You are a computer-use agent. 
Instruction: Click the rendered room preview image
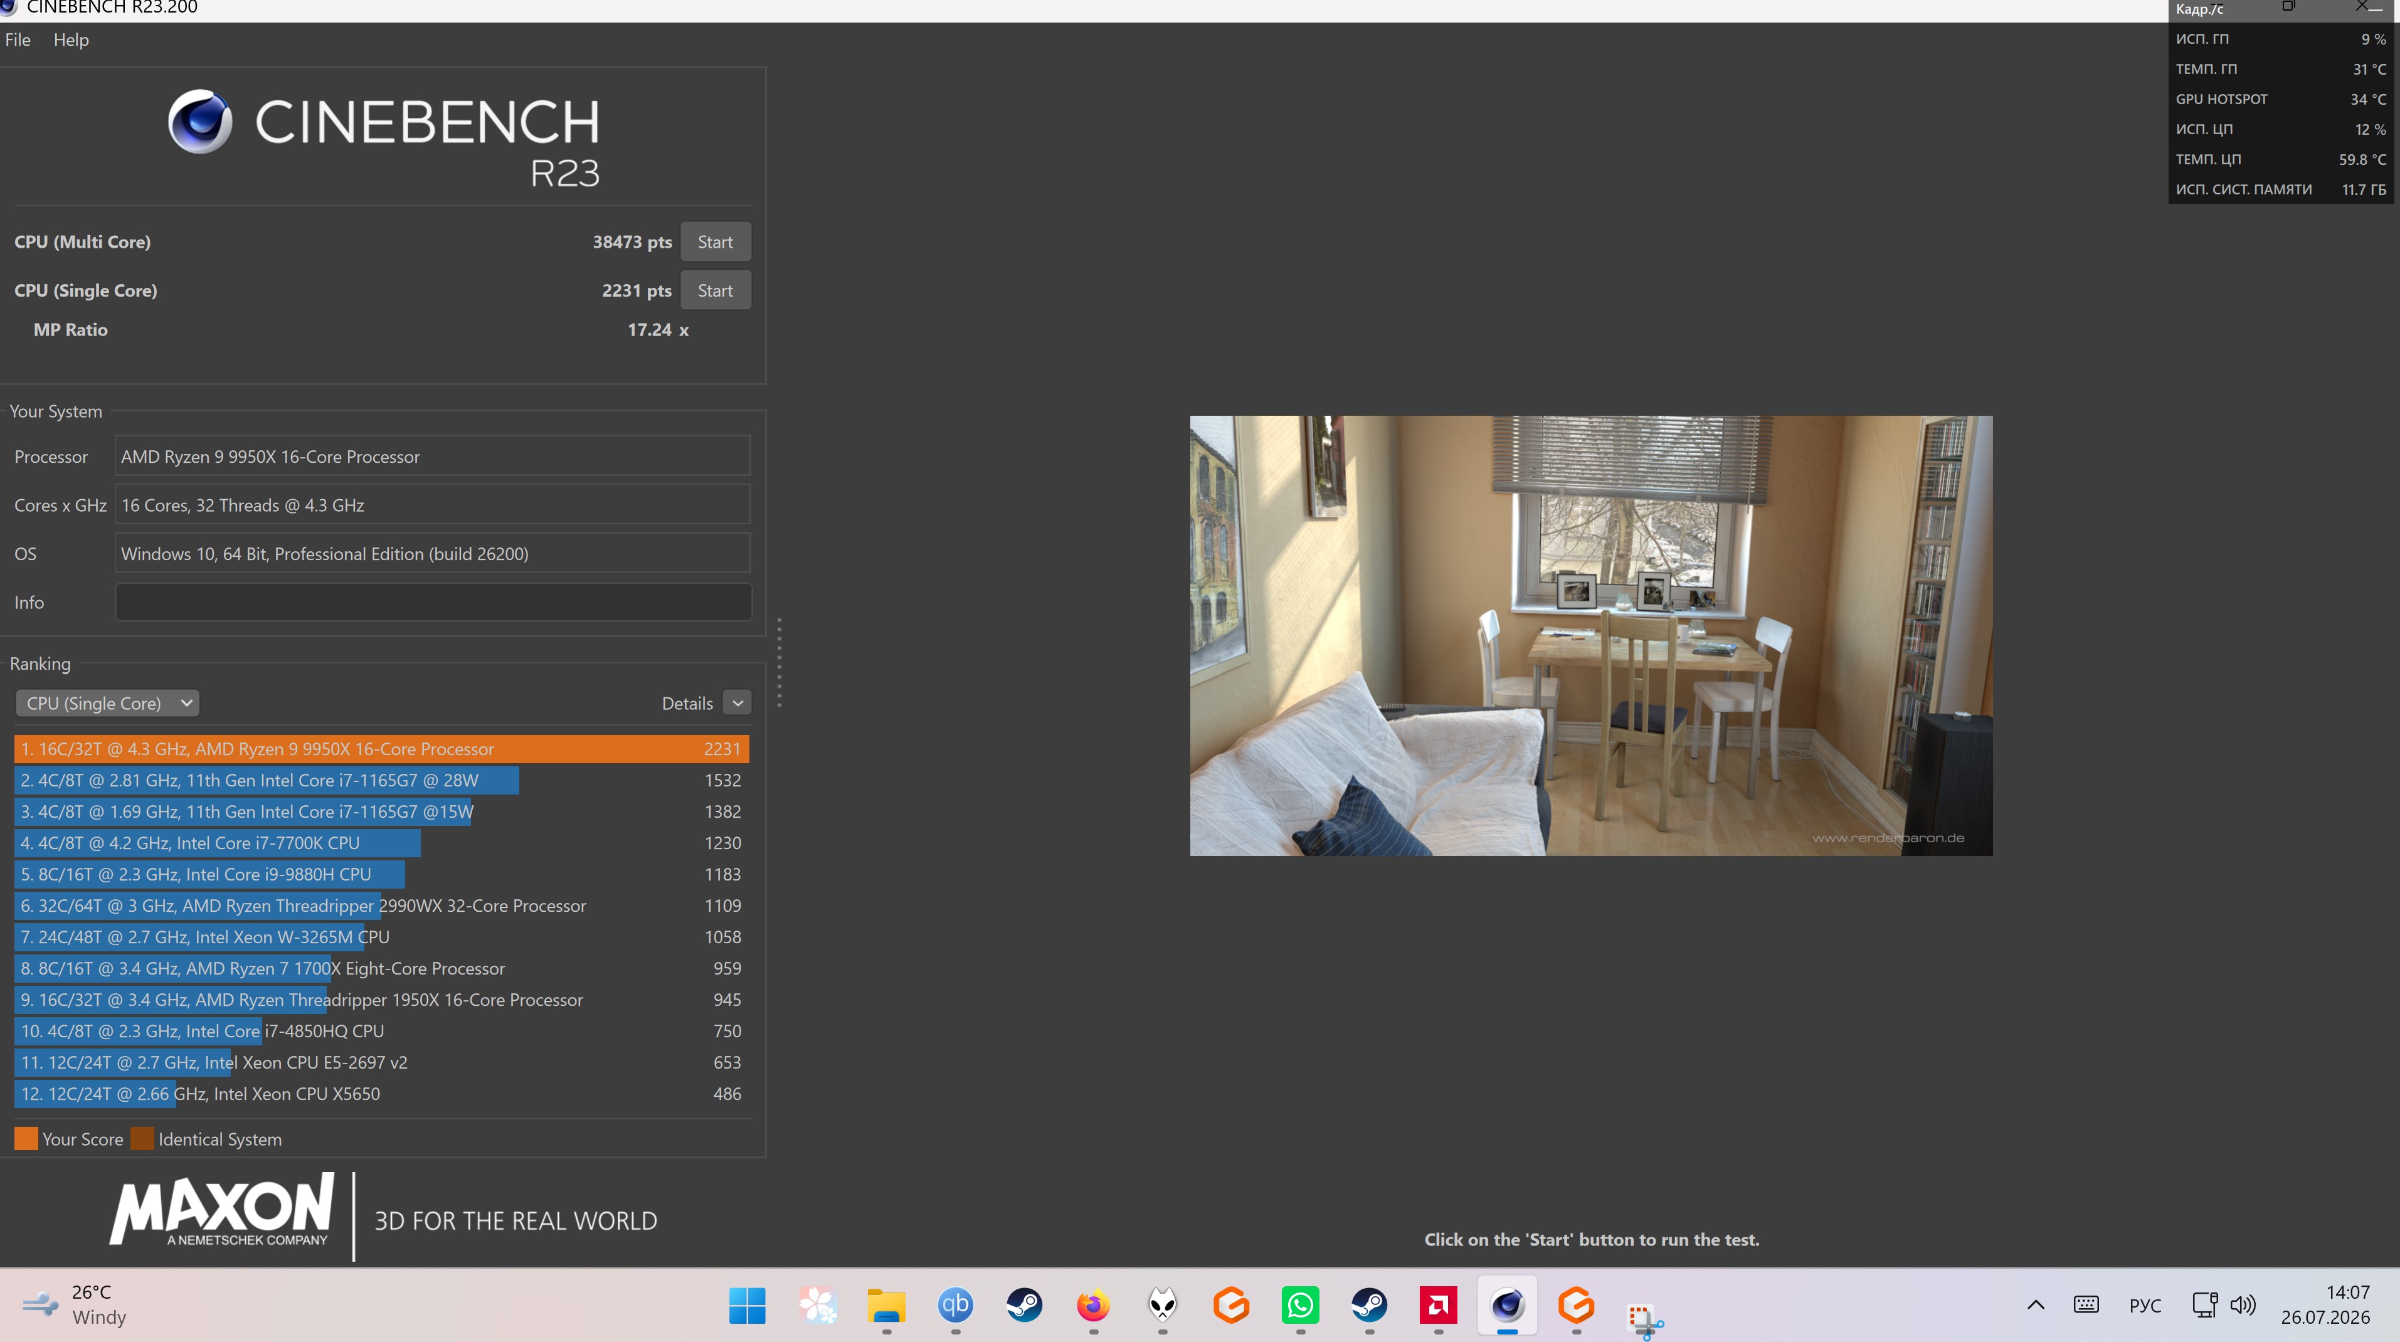coord(1591,636)
